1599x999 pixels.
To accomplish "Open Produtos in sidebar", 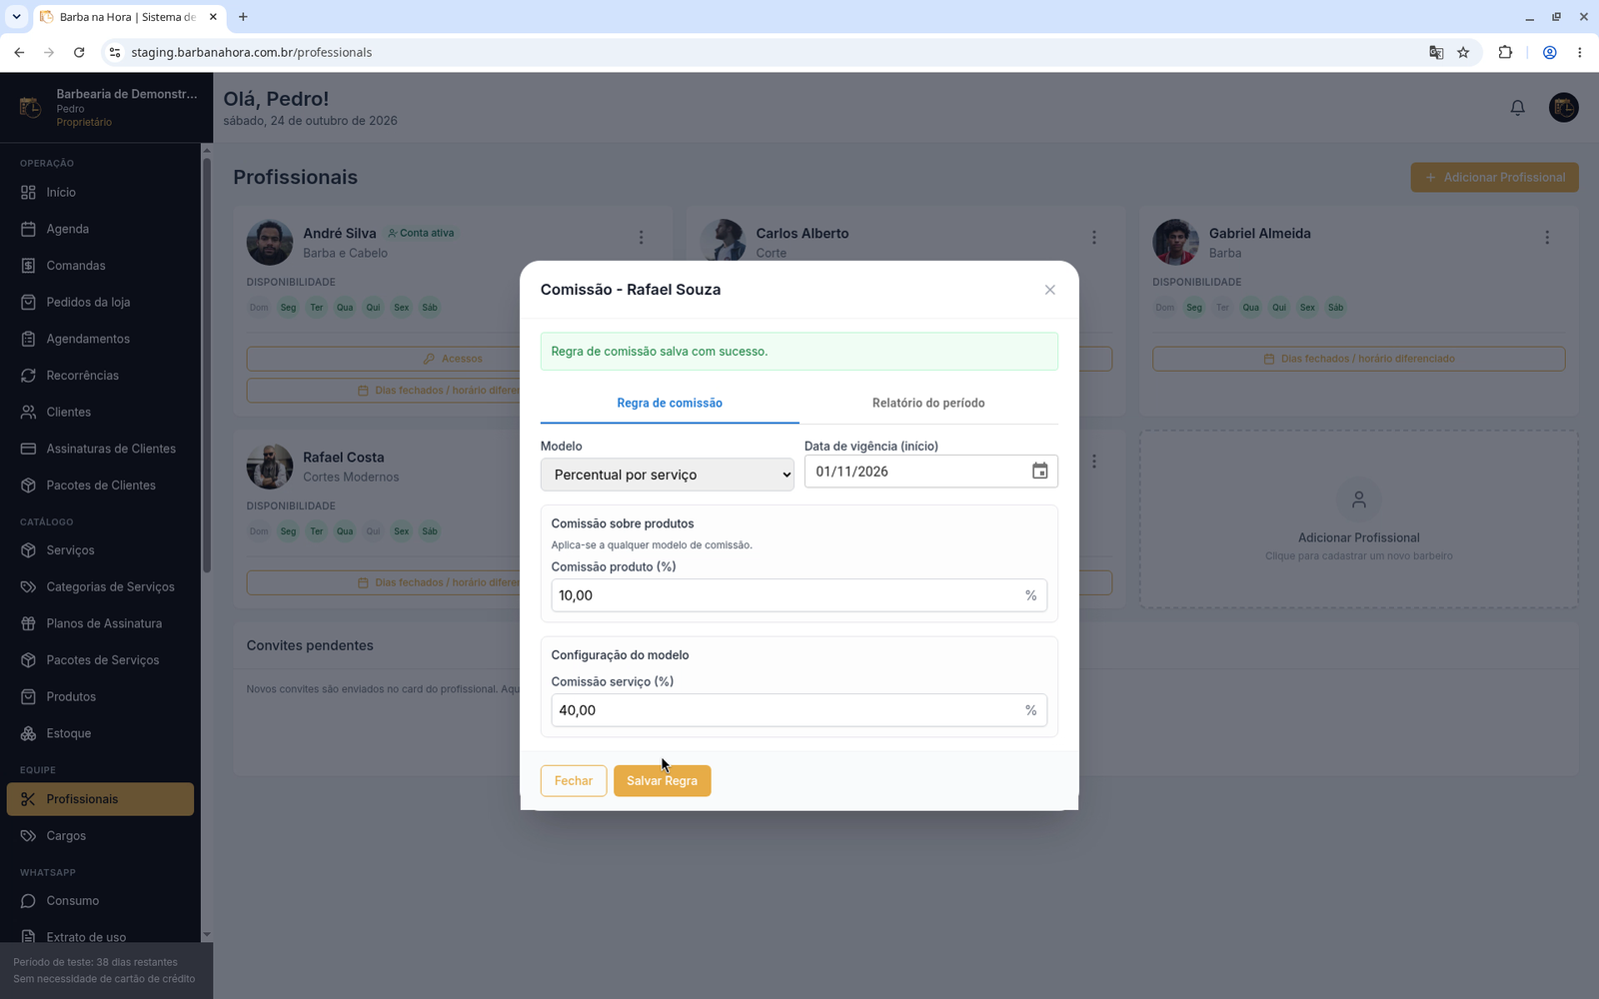I will pyautogui.click(x=100, y=697).
